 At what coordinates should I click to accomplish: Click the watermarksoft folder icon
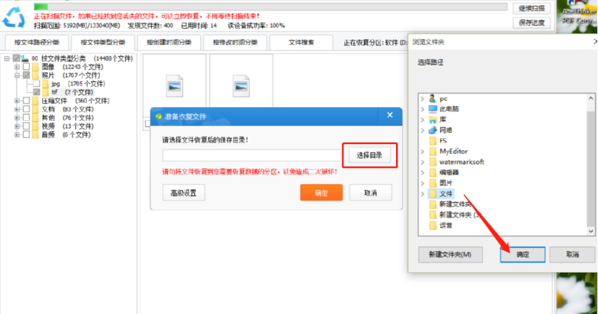pos(433,162)
